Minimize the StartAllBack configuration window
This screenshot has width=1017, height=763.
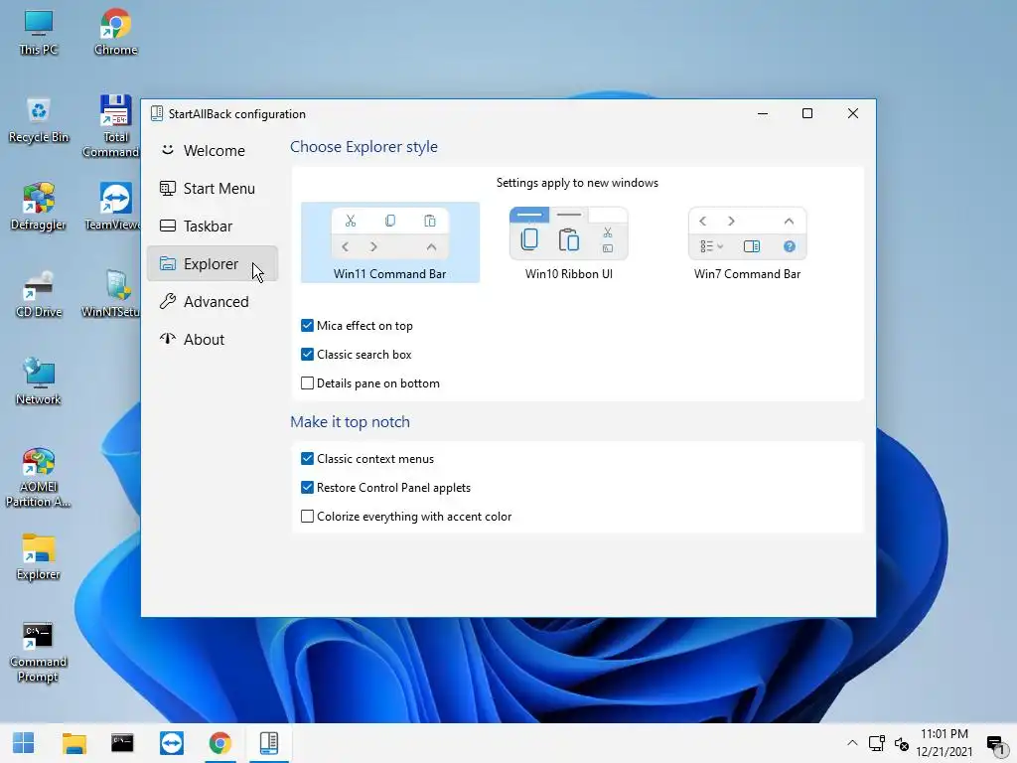(x=763, y=113)
